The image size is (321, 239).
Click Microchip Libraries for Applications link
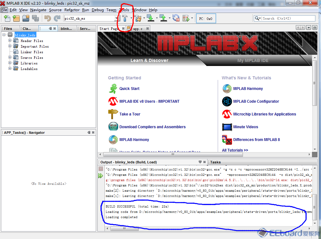click(264, 114)
